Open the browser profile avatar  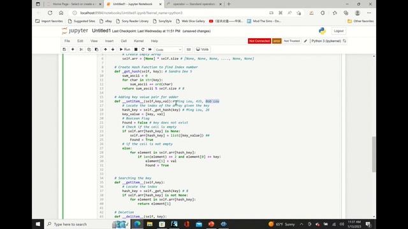click(358, 13)
